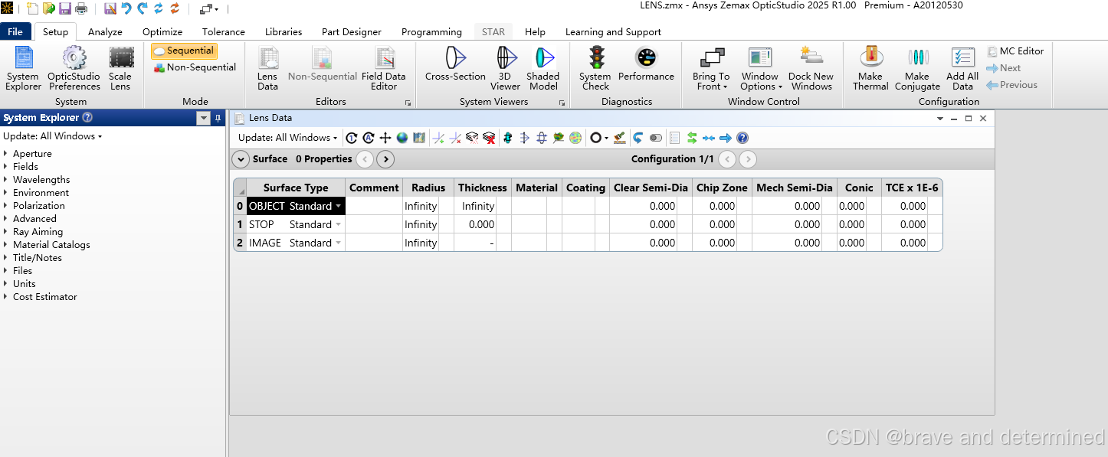Switch to the Analyze tab

105,31
